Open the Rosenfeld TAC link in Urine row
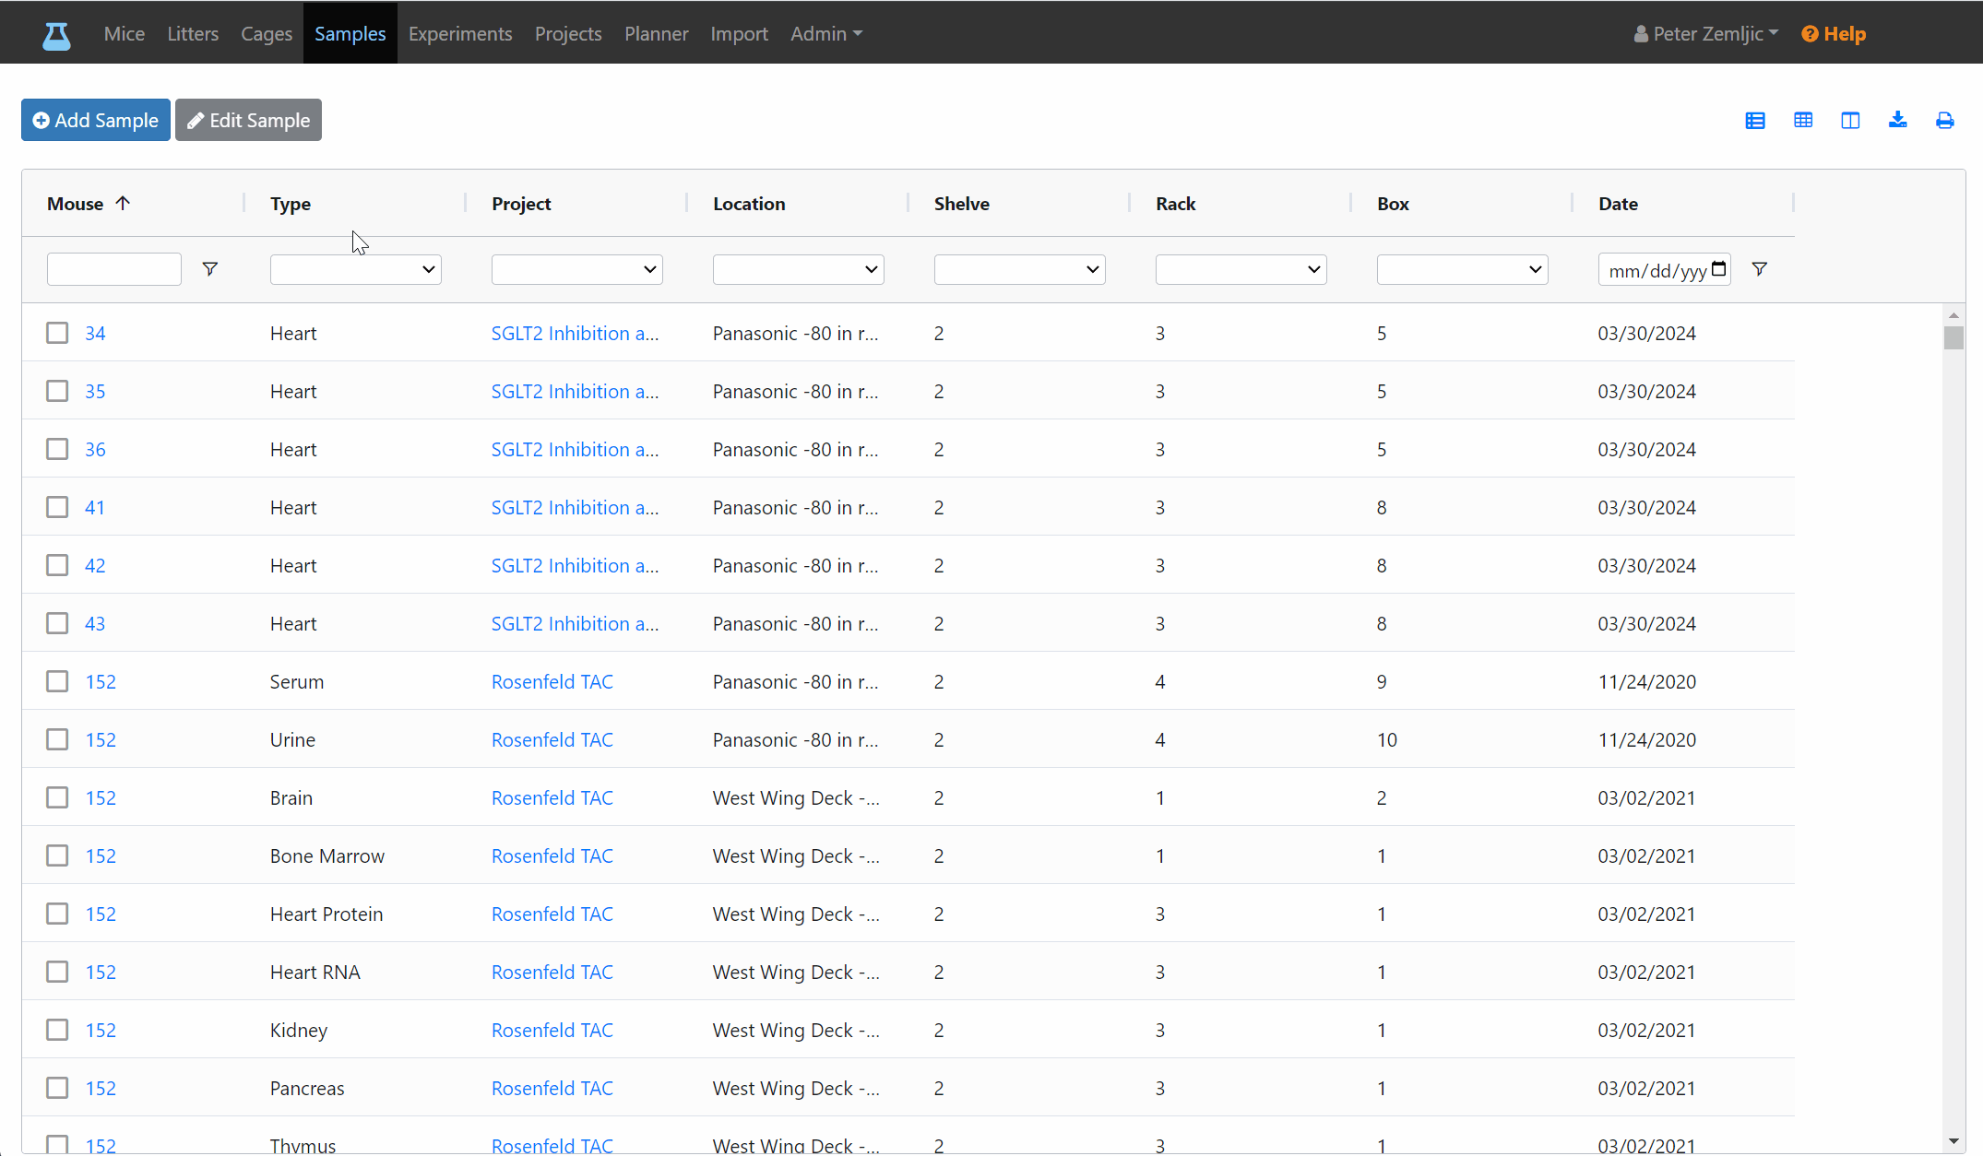Image resolution: width=1983 pixels, height=1156 pixels. pyautogui.click(x=552, y=739)
